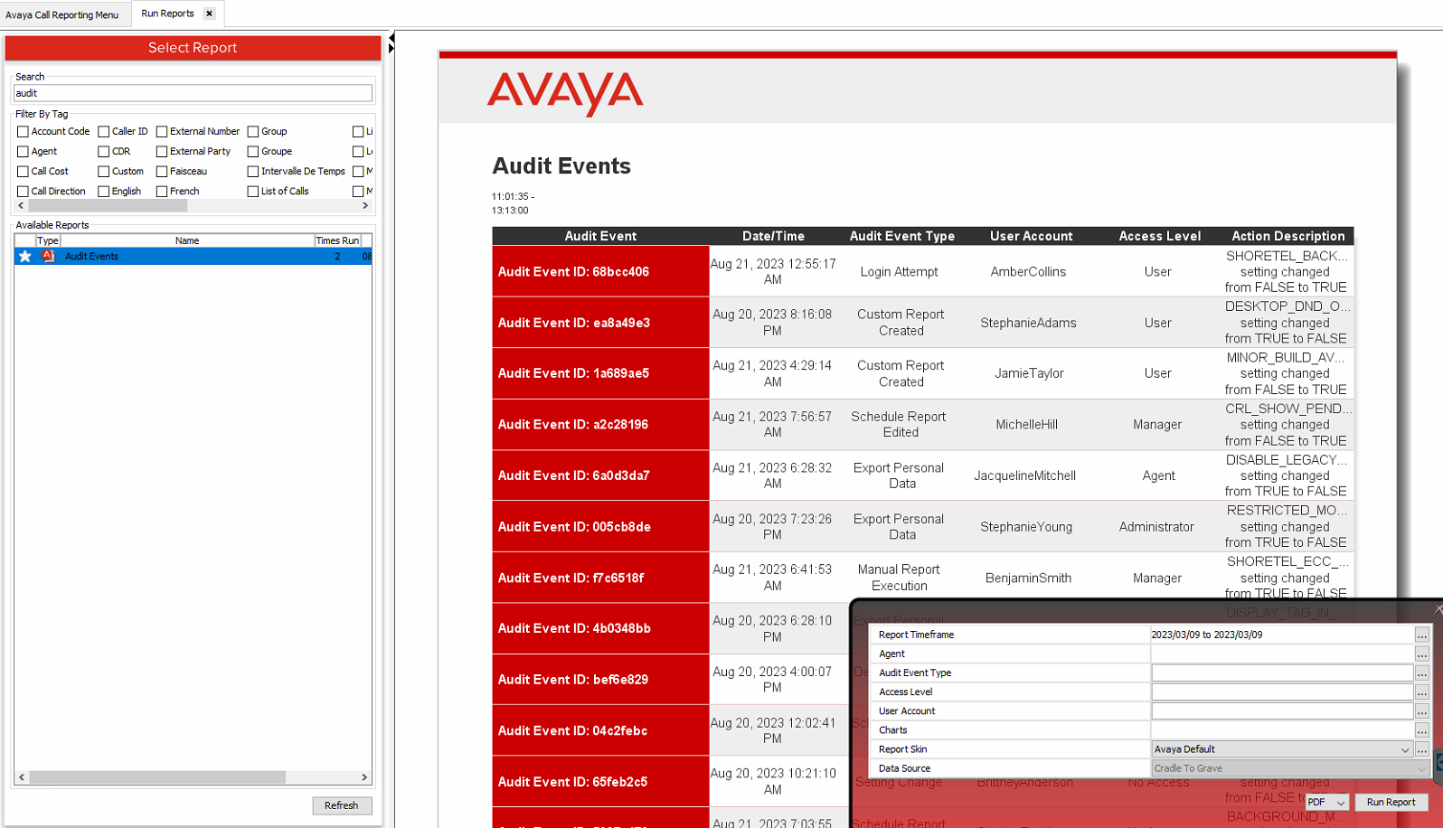Enable the Custom tag filter

103,172
